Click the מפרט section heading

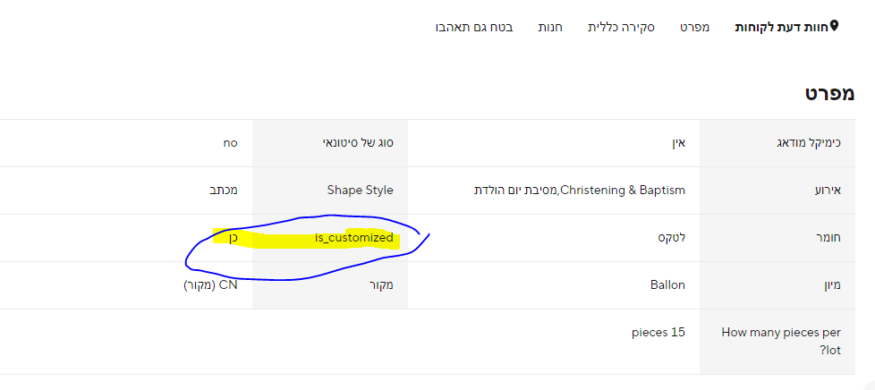pyautogui.click(x=829, y=94)
